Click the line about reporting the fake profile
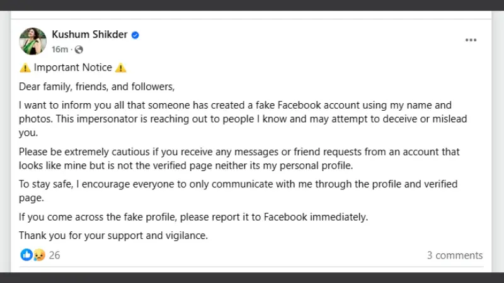Screen dimensions: 504x283 (193, 217)
